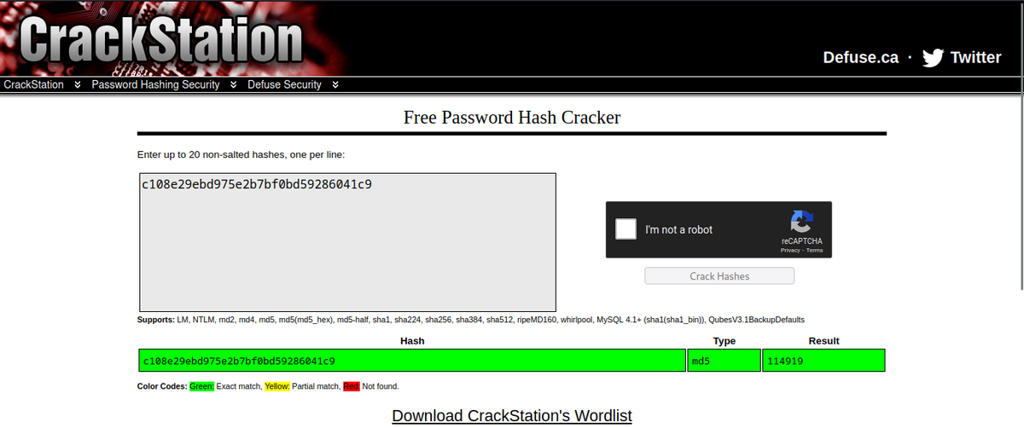Expand the CrackStation menu chevron
The height and width of the screenshot is (428, 1024).
click(x=78, y=85)
